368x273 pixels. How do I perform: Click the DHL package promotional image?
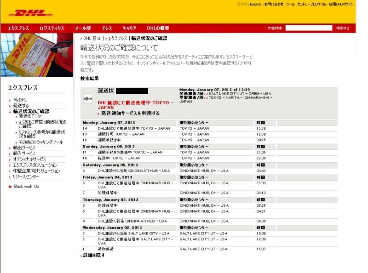point(37,55)
